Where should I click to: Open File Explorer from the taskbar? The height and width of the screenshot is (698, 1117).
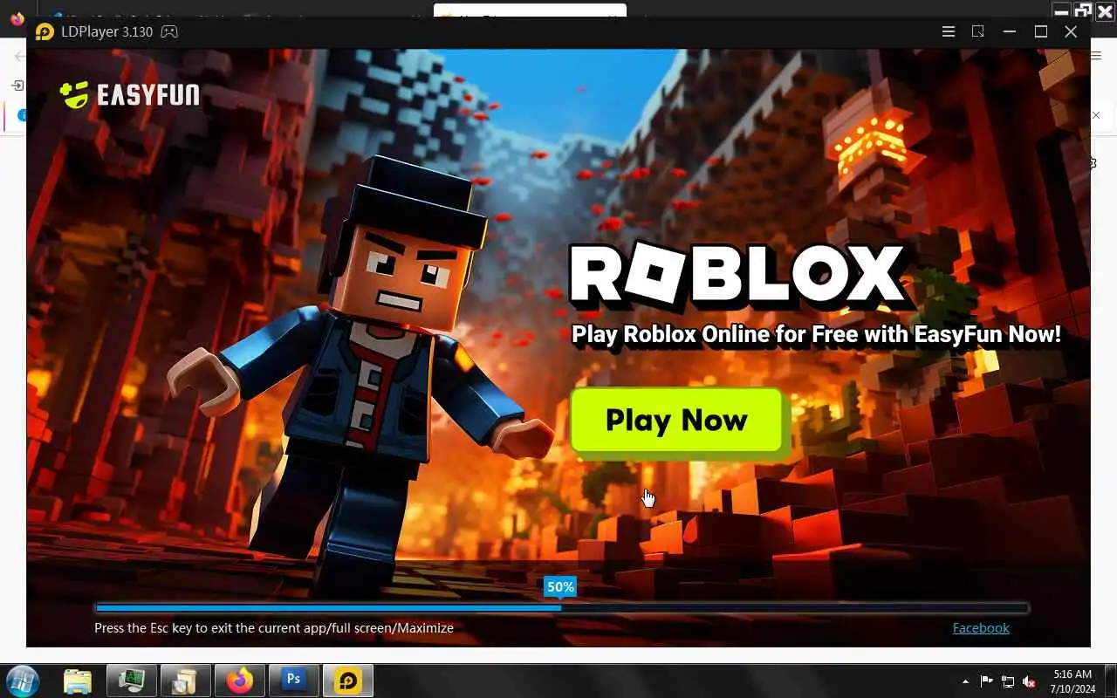78,681
